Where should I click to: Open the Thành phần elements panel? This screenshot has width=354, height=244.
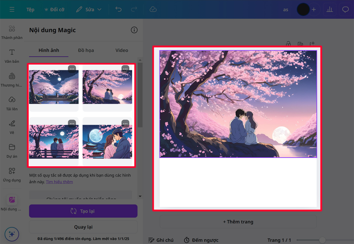[12, 32]
